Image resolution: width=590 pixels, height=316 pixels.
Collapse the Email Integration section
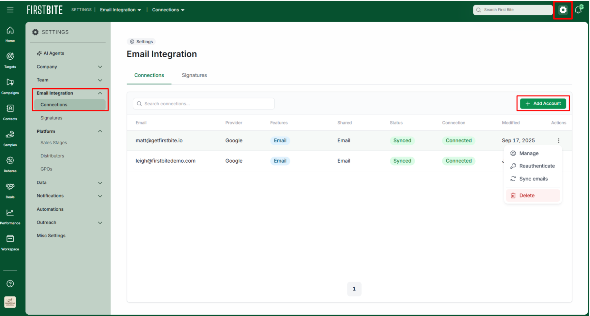[x=69, y=93]
